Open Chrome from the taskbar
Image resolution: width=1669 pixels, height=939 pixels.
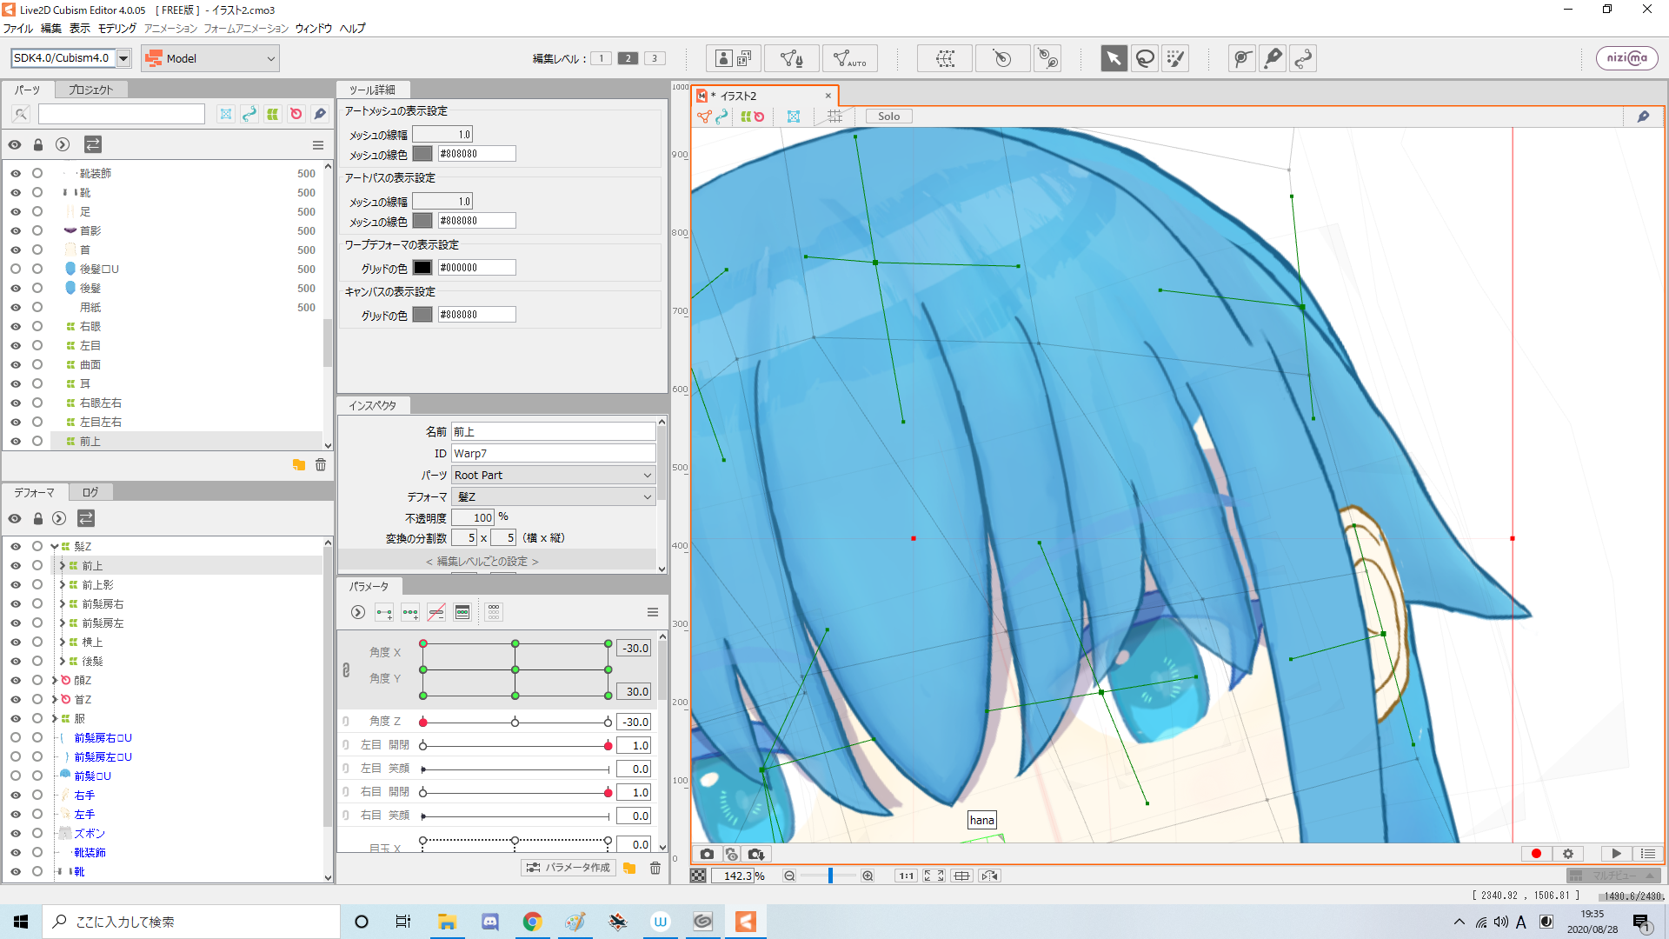[532, 922]
